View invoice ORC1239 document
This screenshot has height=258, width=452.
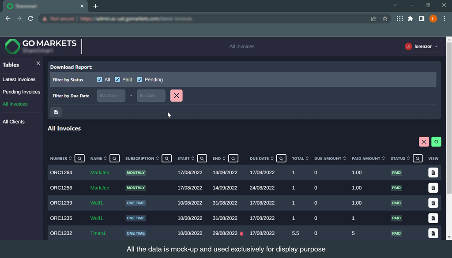tap(433, 203)
